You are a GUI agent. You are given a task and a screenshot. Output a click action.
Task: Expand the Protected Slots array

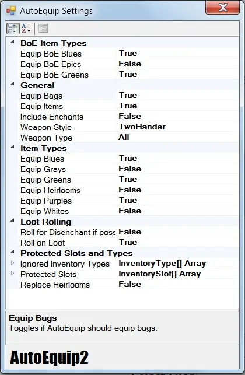13,274
